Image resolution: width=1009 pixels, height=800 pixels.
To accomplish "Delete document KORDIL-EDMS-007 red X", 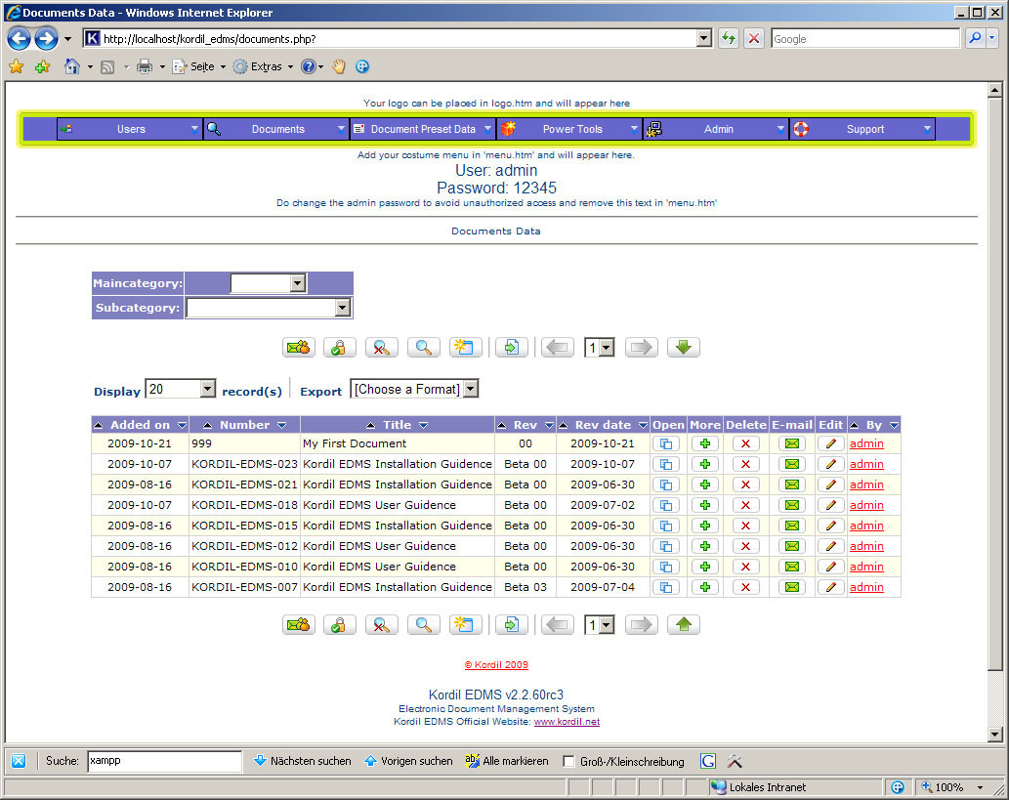I will [x=745, y=588].
